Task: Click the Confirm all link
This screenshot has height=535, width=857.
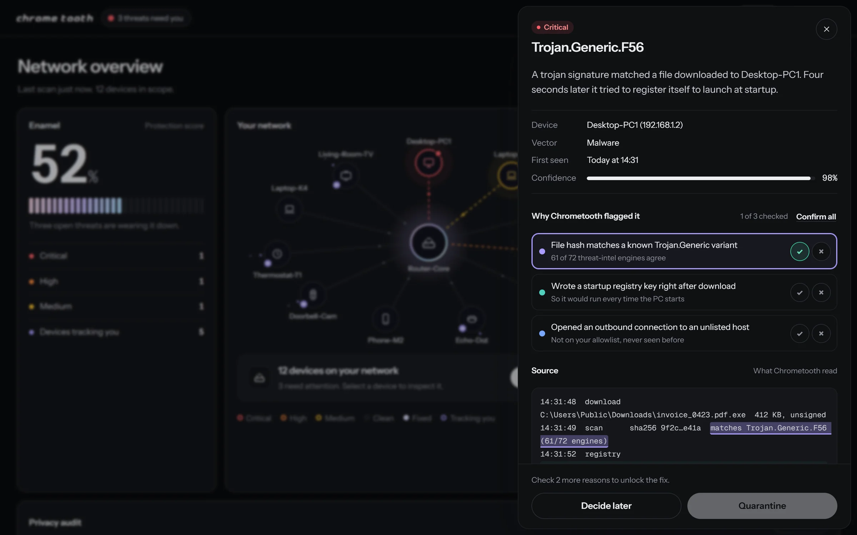Action: point(816,216)
